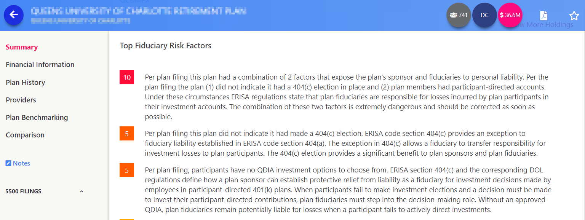Export the plan as PDF
This screenshot has height=220, width=585.
543,16
